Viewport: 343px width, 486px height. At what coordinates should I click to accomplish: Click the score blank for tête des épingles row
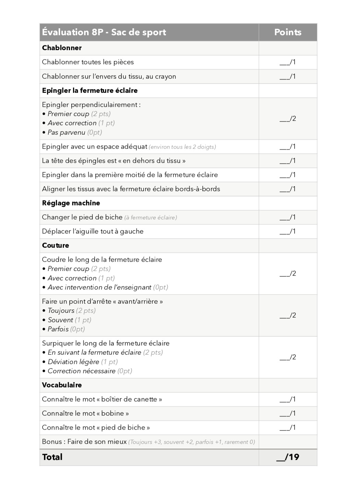click(288, 161)
